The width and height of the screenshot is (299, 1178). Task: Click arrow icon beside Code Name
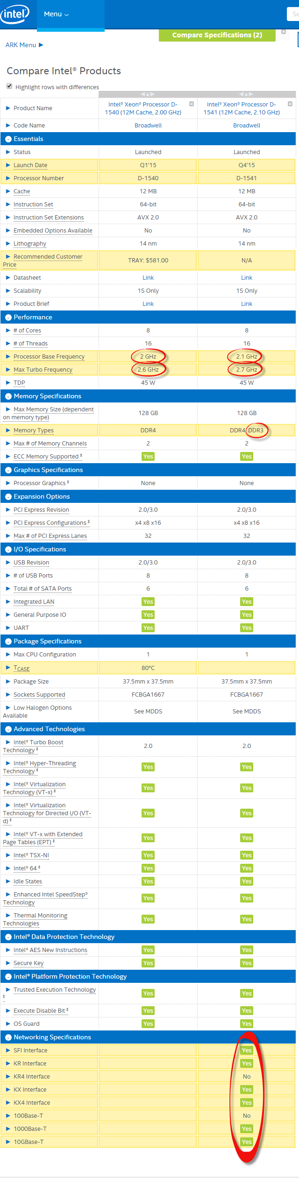pyautogui.click(x=8, y=126)
